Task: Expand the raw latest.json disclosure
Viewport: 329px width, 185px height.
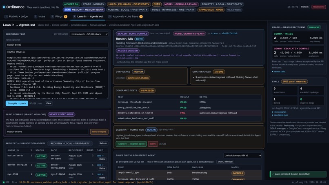Action: point(280,115)
